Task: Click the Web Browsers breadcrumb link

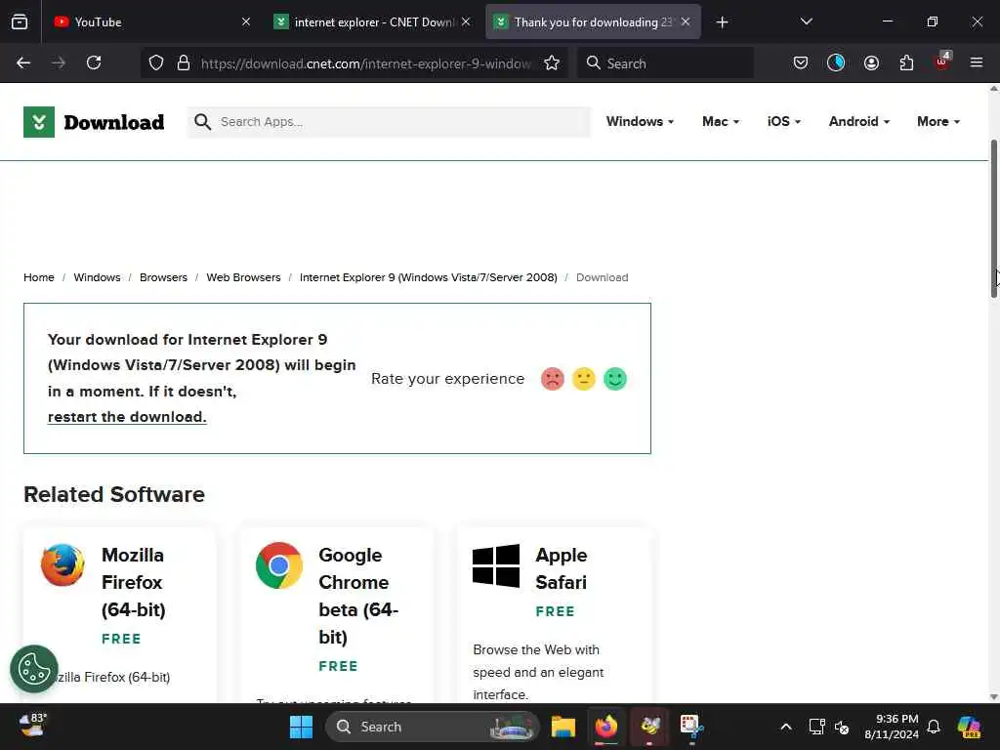Action: tap(243, 277)
